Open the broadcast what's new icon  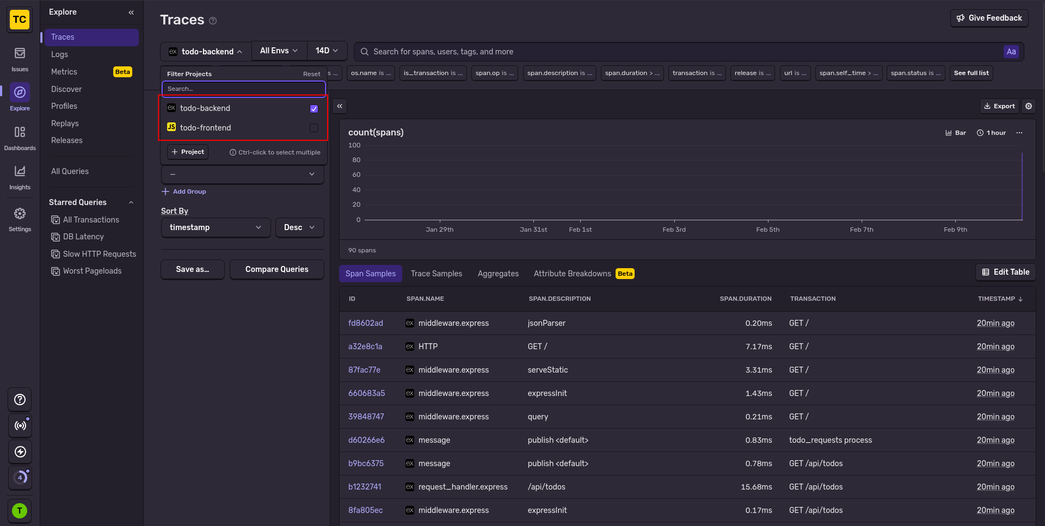(20, 426)
